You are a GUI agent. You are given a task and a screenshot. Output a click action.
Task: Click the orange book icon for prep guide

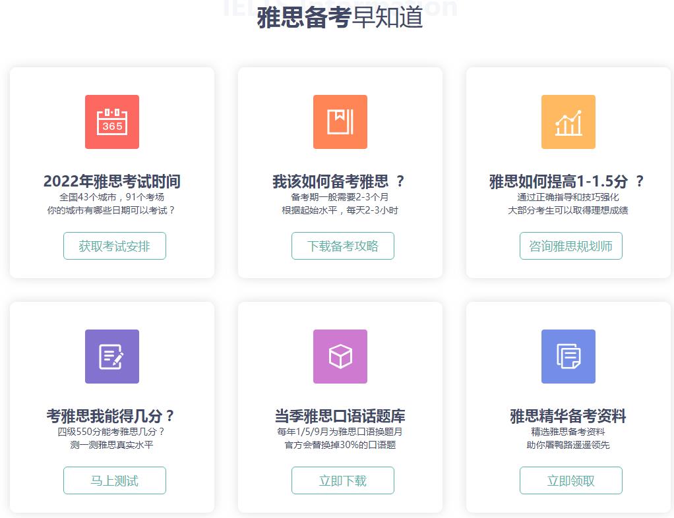coord(340,122)
